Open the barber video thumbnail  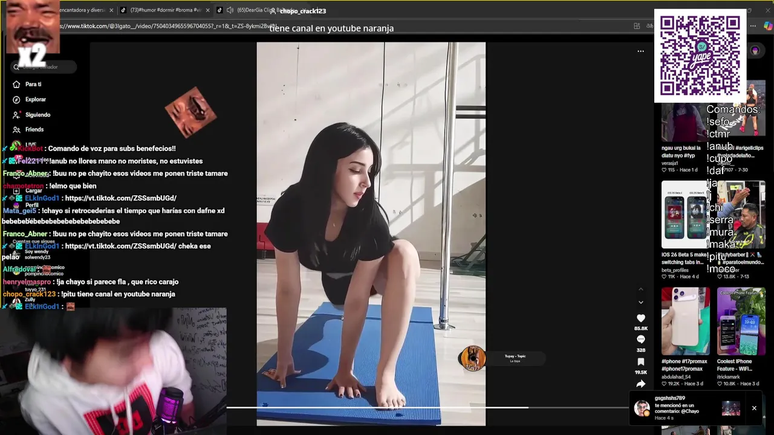tap(741, 214)
